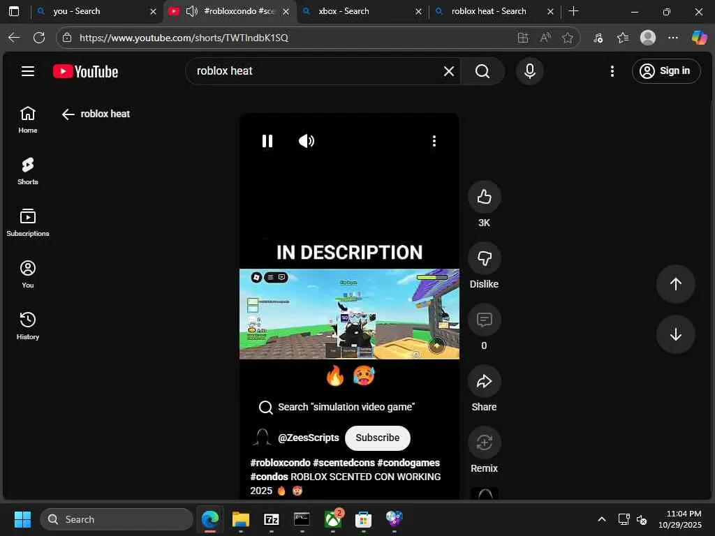Open the Favorites list
Screen dimensions: 715x536
coord(623,38)
